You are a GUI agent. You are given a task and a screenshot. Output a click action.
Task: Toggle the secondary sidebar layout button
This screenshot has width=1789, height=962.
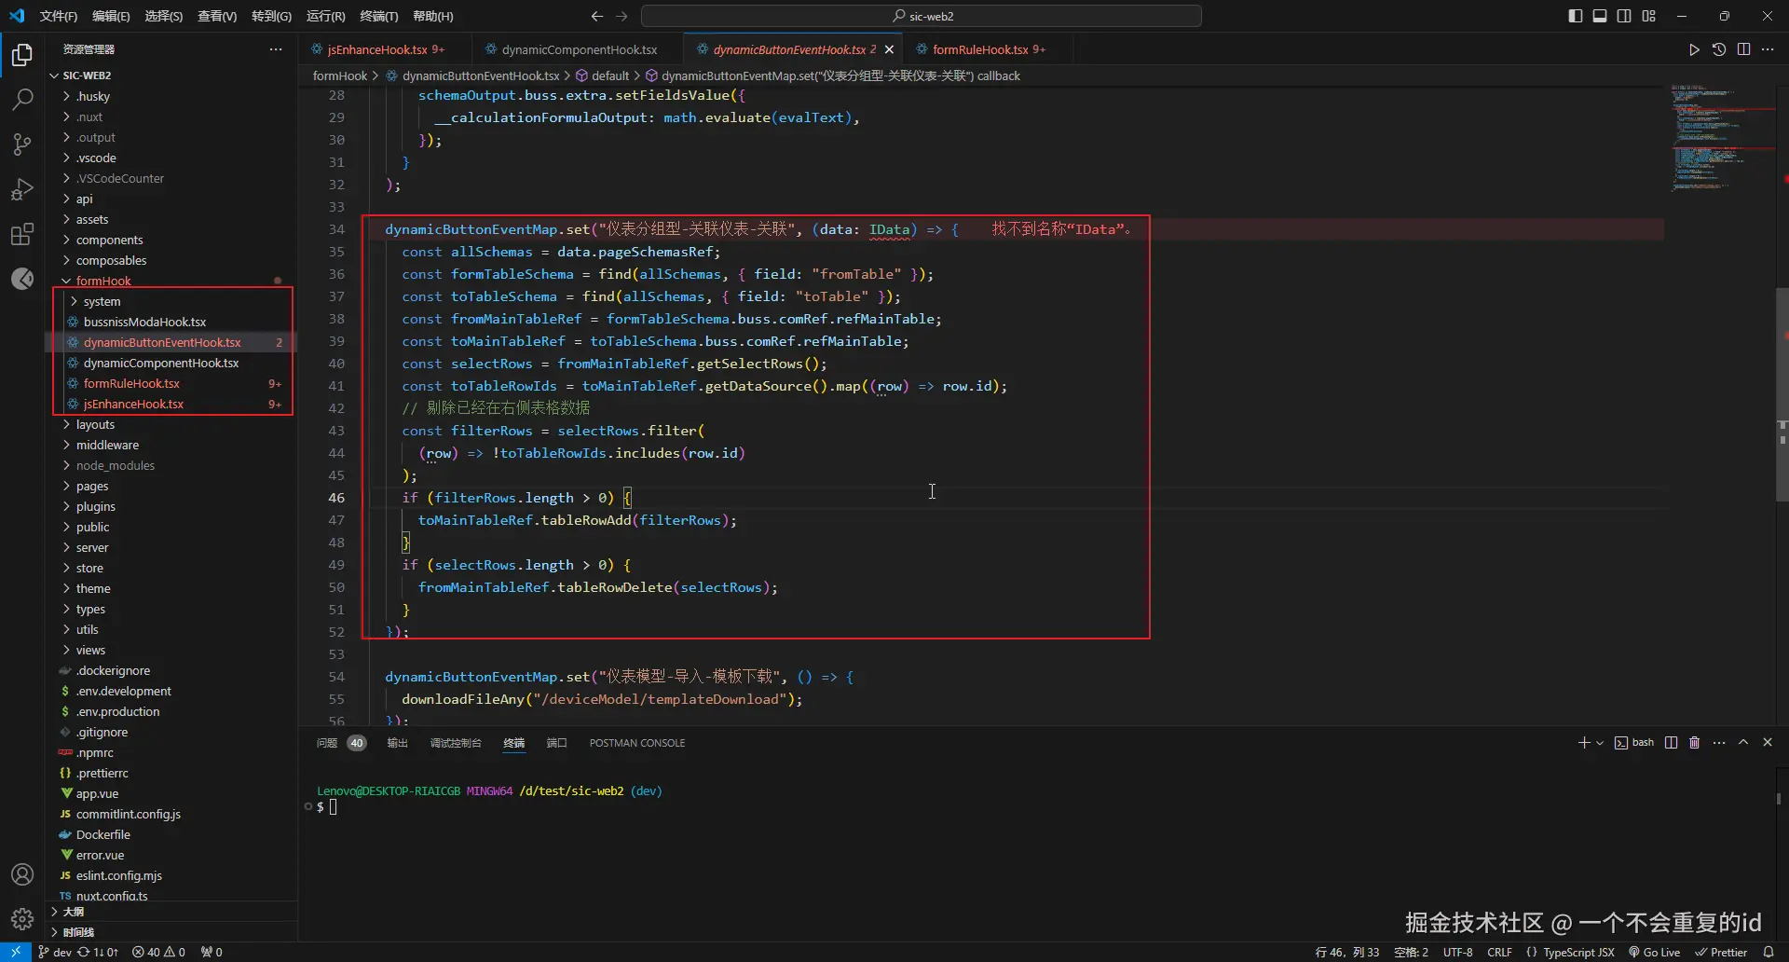(1624, 16)
